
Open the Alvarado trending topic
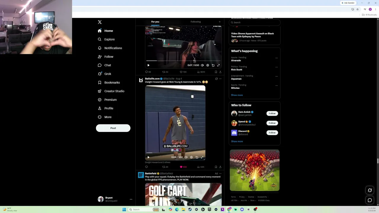[236, 60]
